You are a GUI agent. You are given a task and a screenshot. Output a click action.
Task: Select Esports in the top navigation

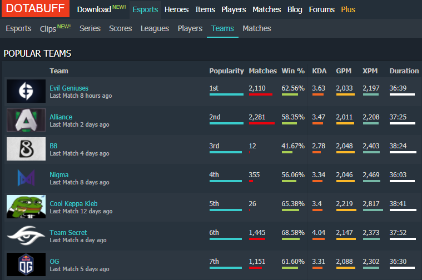coord(145,9)
